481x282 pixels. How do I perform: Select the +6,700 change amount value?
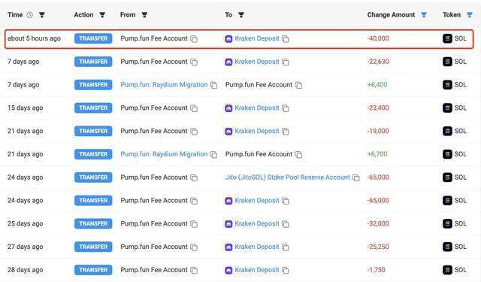coord(377,154)
